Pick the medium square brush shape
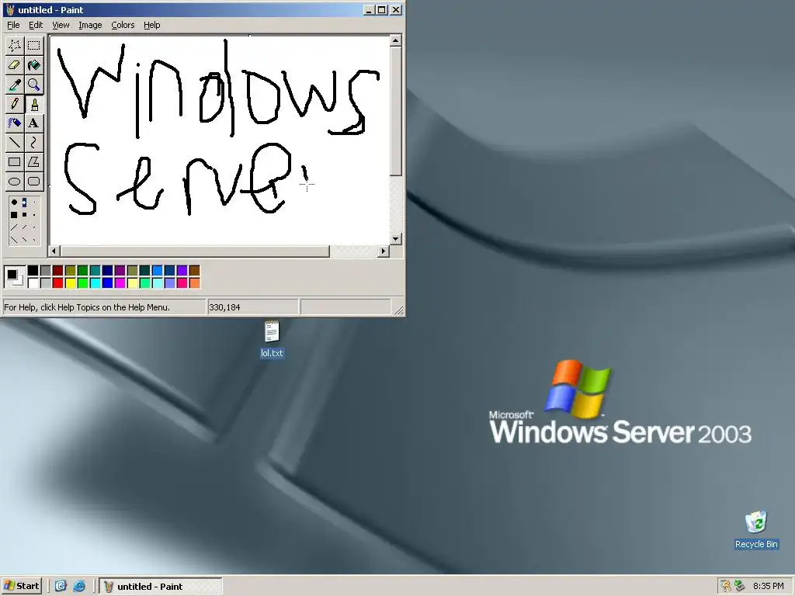The image size is (795, 596). point(24,214)
